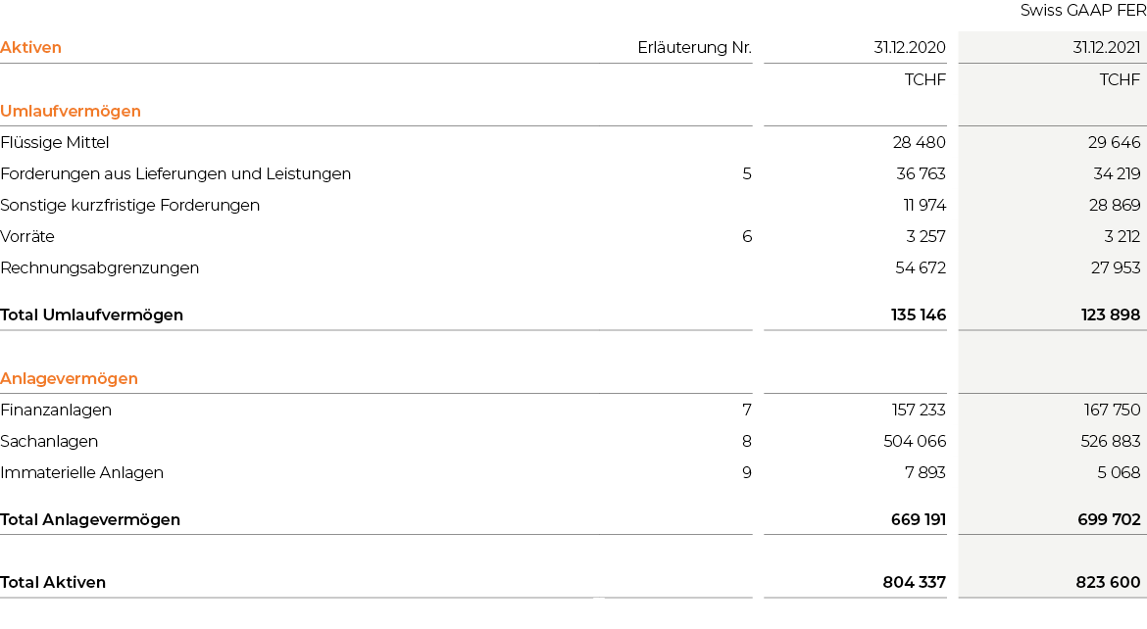1147x629 pixels.
Task: Open note 7 beside Finanzanlagen
Action: (x=747, y=411)
